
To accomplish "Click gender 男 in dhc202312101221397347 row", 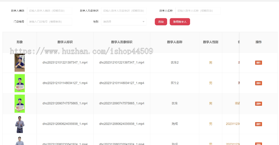I will tap(210, 63).
